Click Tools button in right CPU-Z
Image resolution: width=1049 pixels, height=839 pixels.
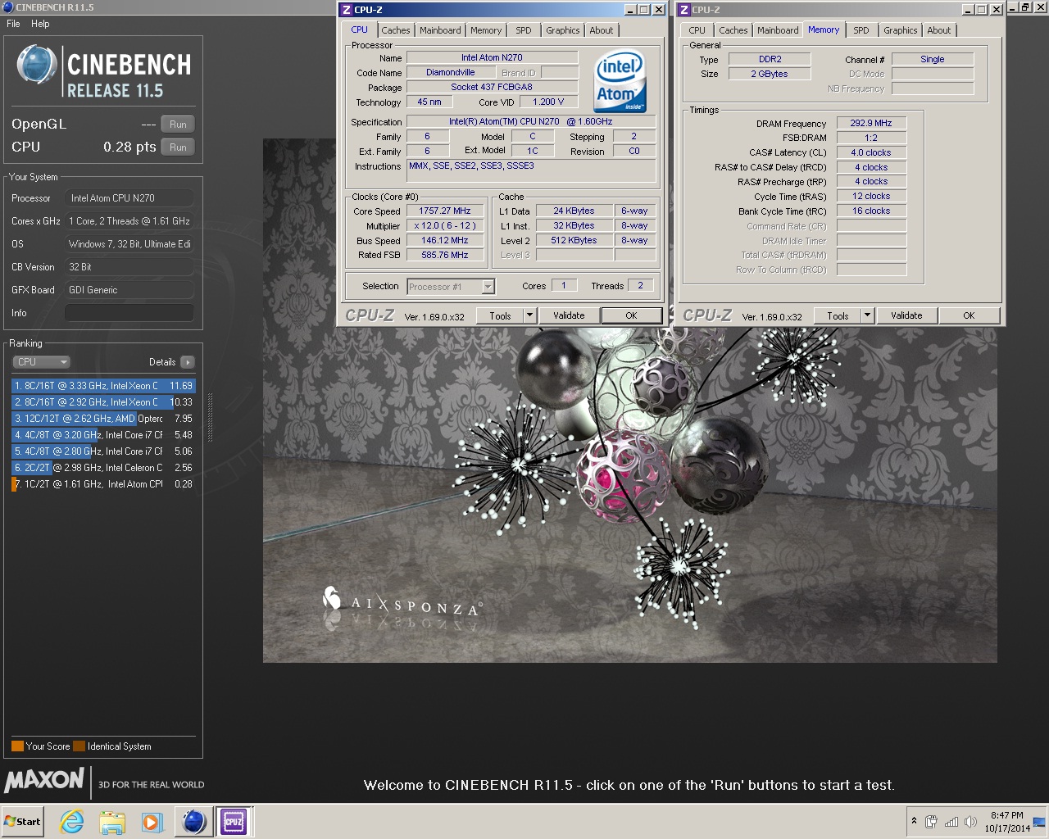point(838,315)
